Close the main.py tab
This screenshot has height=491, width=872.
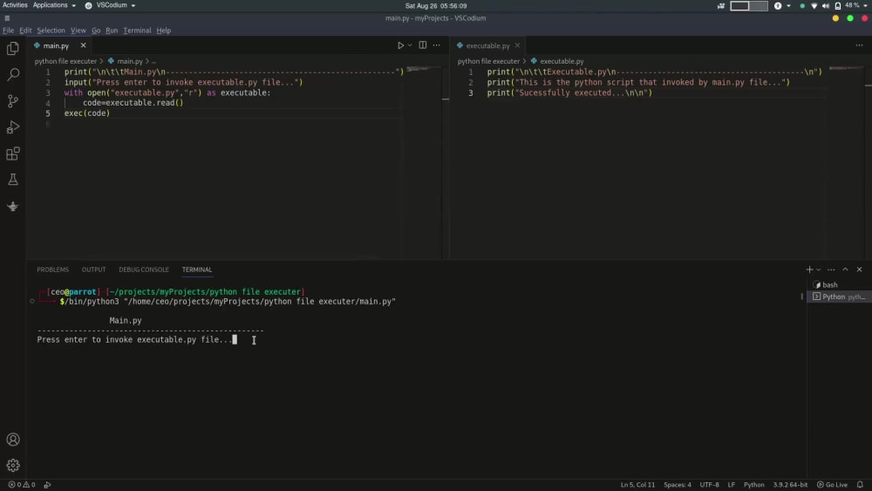tap(83, 45)
